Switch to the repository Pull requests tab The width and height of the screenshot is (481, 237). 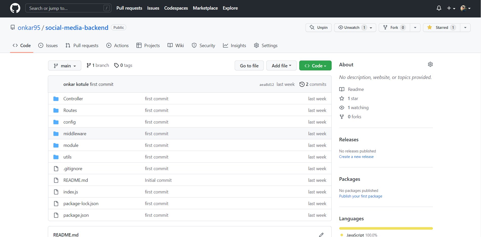[x=82, y=46]
